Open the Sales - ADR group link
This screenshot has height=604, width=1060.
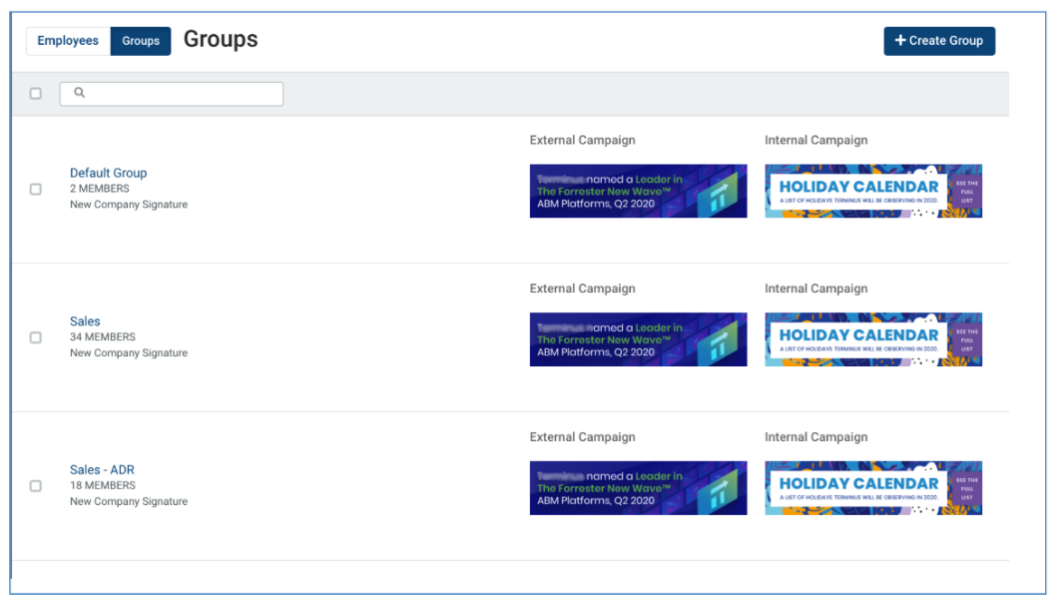[x=102, y=469]
